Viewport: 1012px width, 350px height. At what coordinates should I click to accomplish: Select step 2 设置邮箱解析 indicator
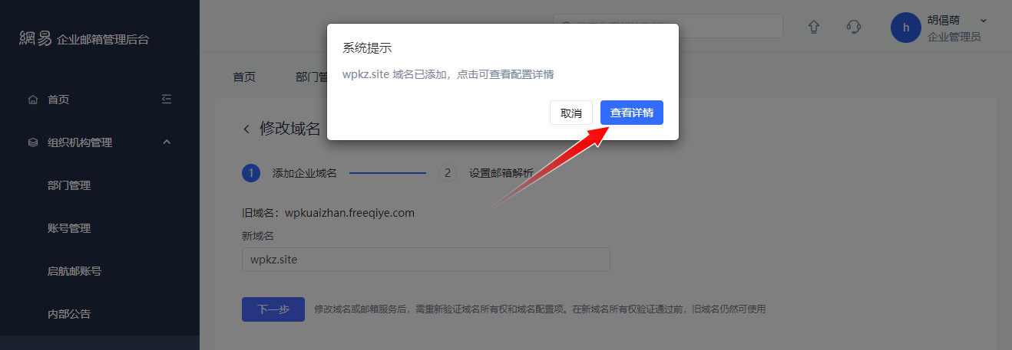pos(448,173)
